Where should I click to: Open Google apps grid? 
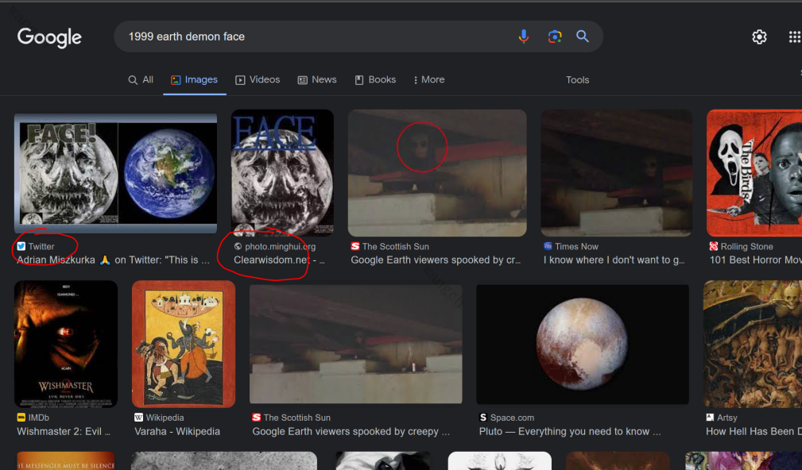[794, 37]
